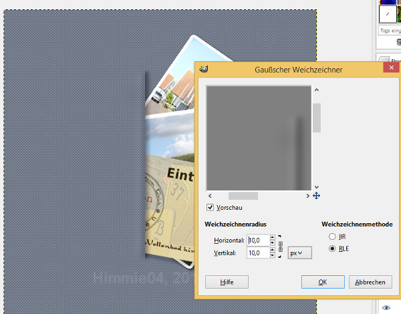This screenshot has width=401, height=314.
Task: Close the Gaußscher Weichzeichner dialog
Action: pos(391,67)
